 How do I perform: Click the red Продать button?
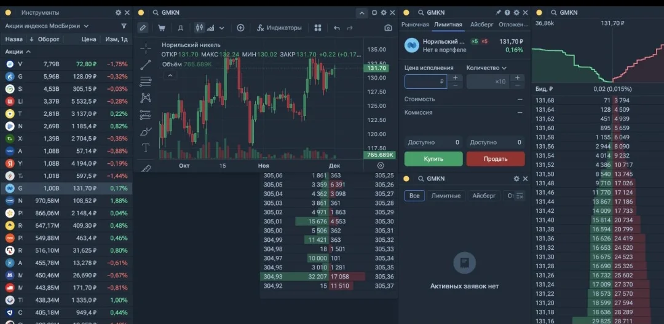496,159
